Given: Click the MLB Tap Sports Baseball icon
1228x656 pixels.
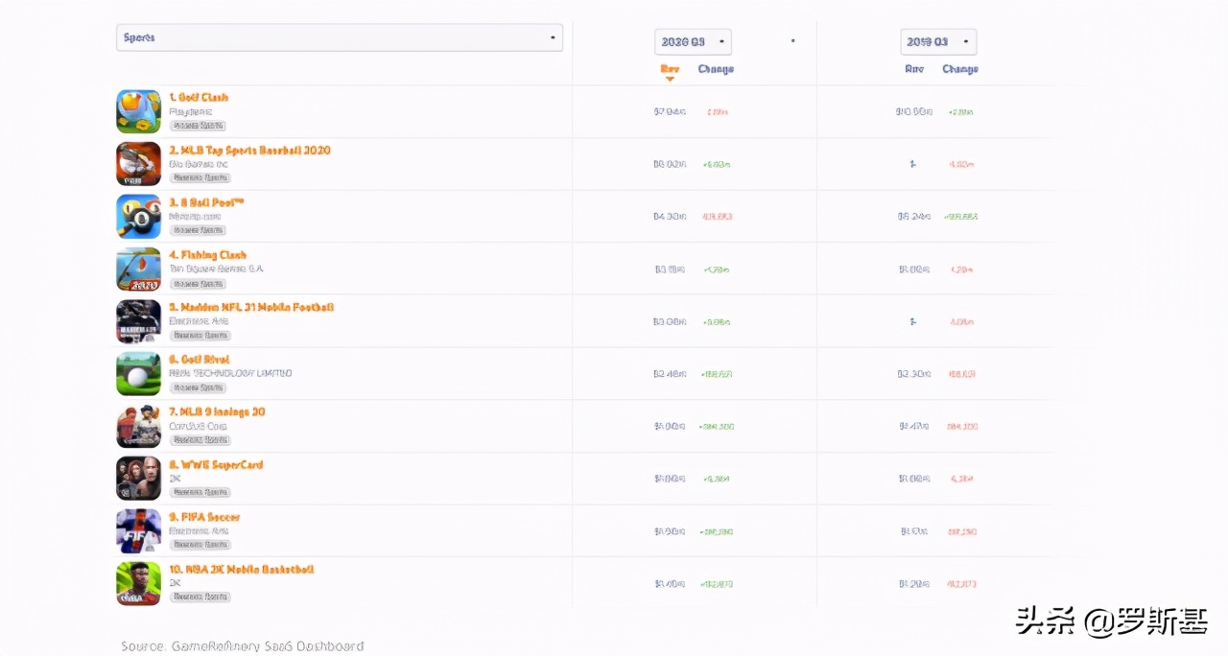Looking at the screenshot, I should pyautogui.click(x=138, y=164).
